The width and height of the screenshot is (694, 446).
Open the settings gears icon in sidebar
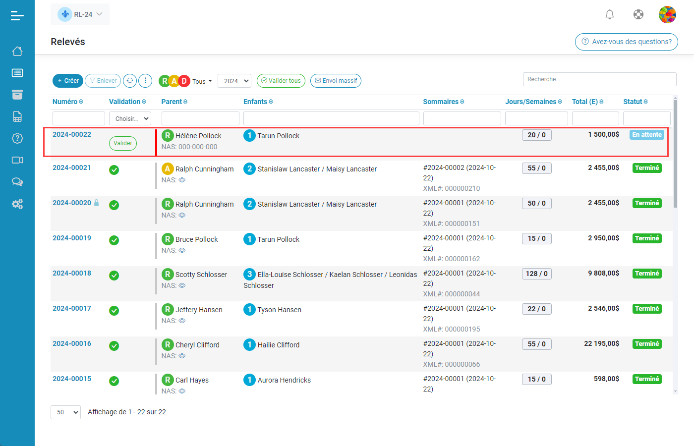[x=17, y=204]
